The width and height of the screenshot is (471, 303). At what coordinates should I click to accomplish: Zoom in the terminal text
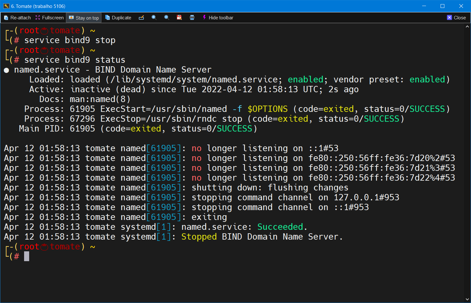[154, 18]
